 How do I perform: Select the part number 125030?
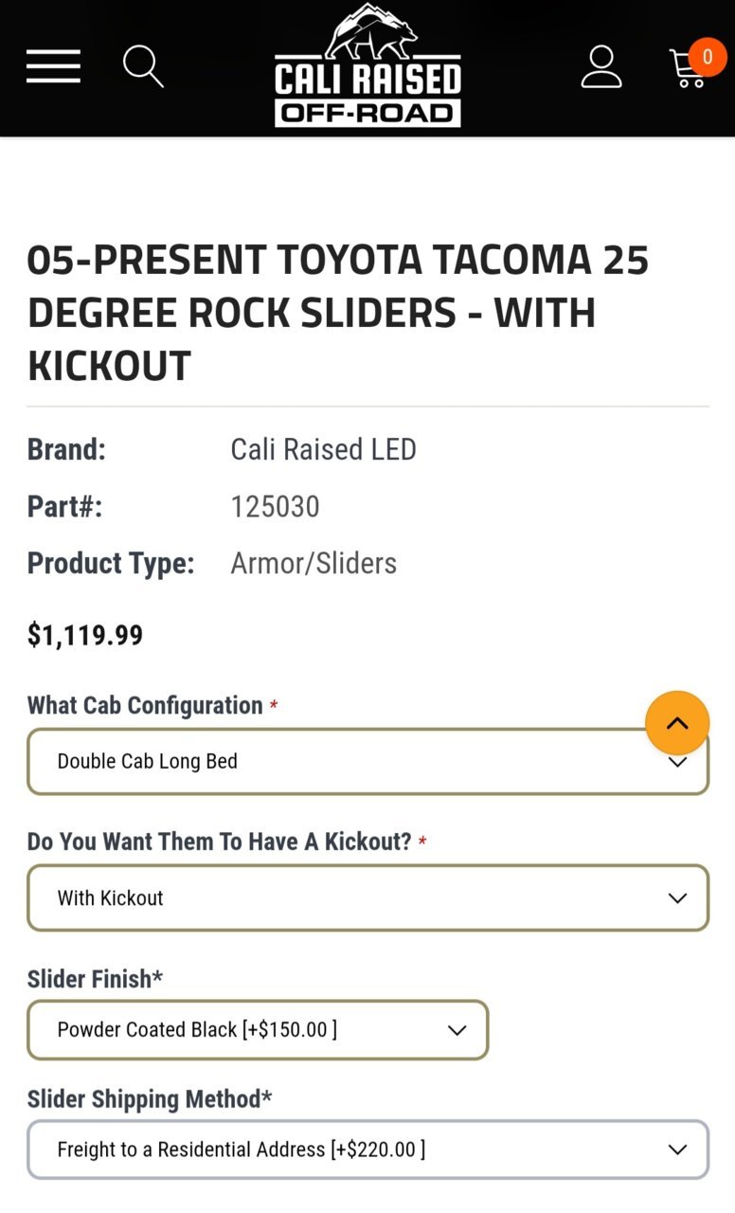276,507
